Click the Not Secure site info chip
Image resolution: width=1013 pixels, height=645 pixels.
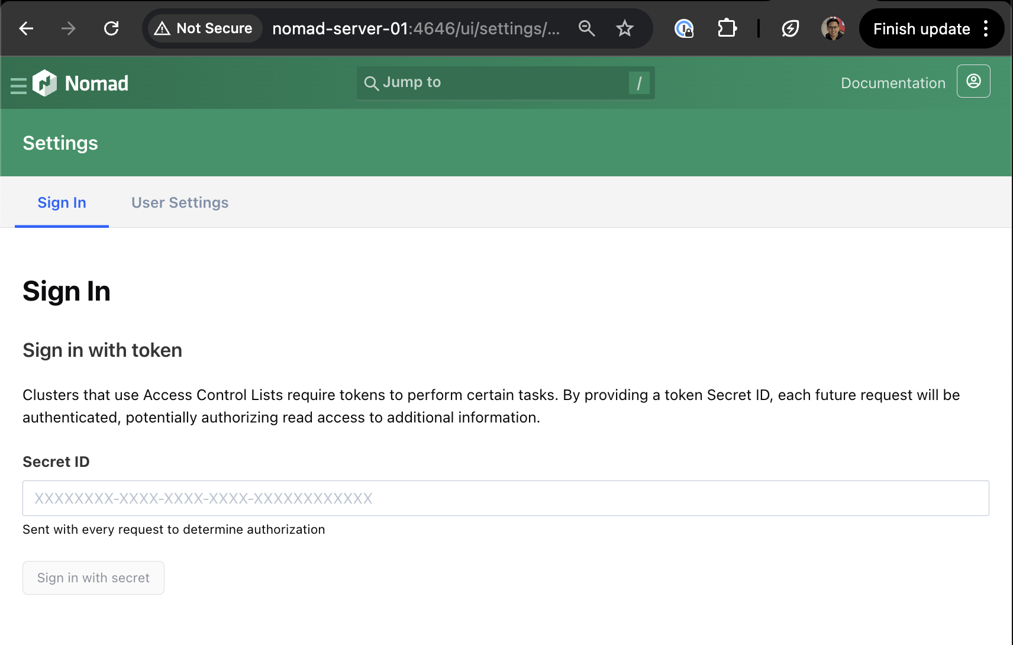203,28
